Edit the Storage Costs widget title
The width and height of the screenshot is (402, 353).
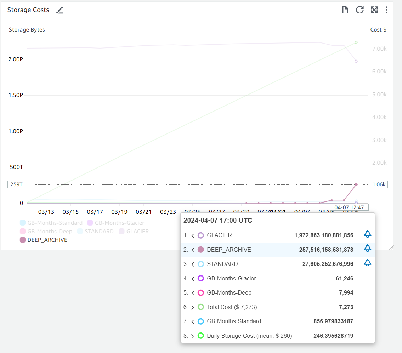point(60,10)
